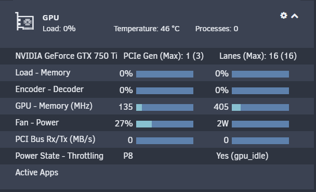This screenshot has width=316, height=192.
Task: Click the GPU title text
Action: 51,18
